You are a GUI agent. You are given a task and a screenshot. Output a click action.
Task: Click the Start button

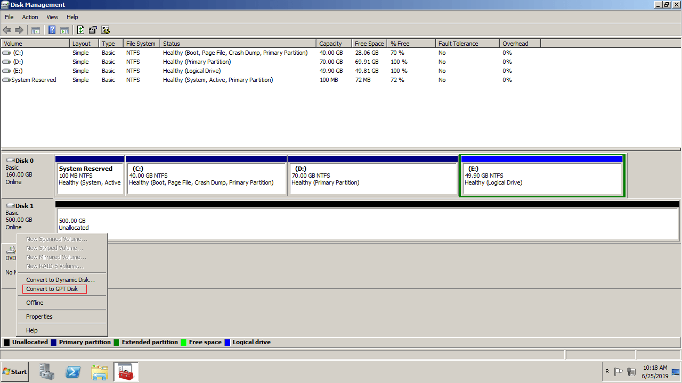15,372
